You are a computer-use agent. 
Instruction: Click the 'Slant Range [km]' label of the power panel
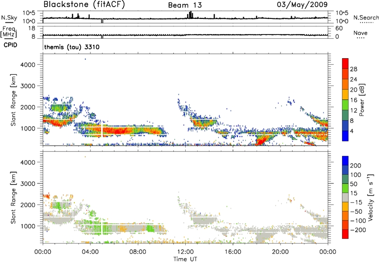point(13,100)
